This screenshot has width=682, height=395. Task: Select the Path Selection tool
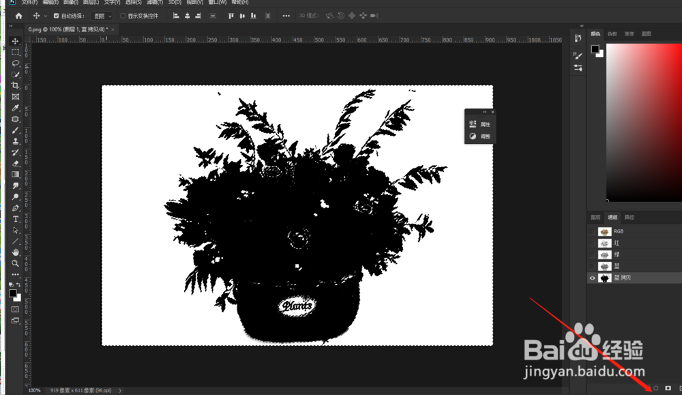(x=15, y=230)
